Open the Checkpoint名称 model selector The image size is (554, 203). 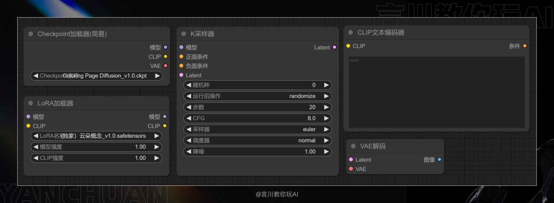click(97, 76)
